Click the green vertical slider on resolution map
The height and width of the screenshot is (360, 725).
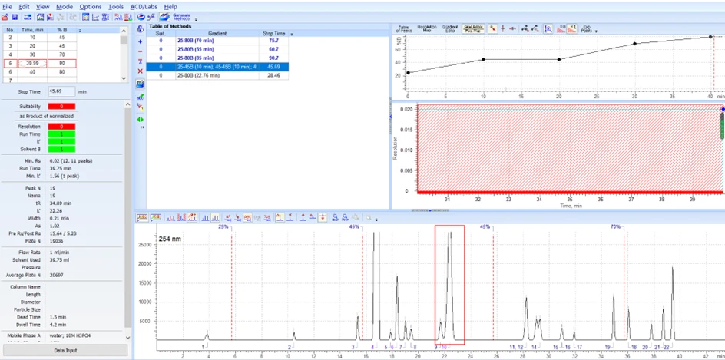pyautogui.click(x=722, y=126)
